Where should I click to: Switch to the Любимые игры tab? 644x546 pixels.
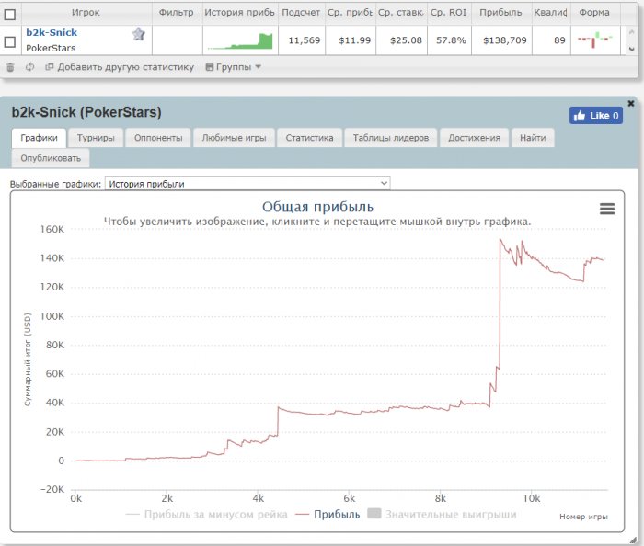pyautogui.click(x=234, y=138)
